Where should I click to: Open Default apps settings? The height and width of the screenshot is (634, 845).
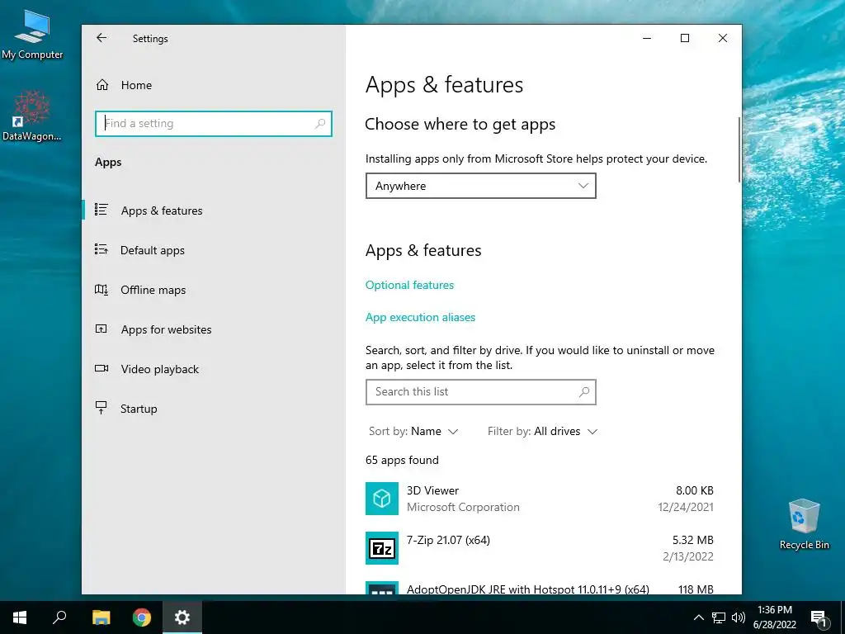tap(214, 250)
